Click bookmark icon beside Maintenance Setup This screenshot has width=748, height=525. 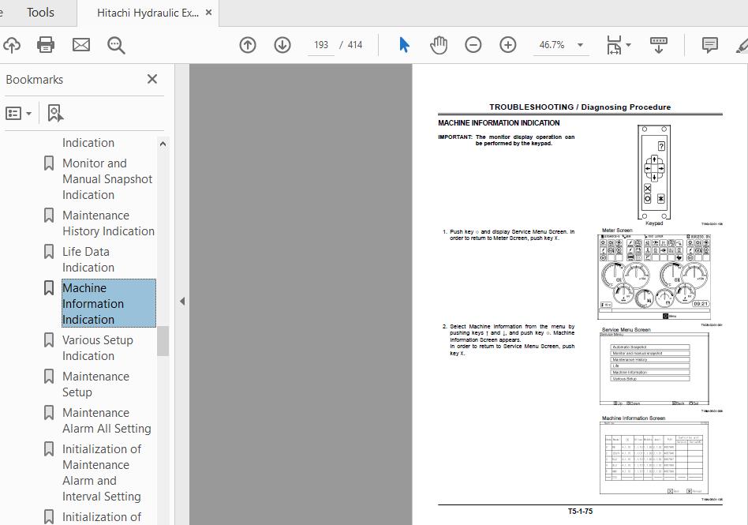[49, 376]
